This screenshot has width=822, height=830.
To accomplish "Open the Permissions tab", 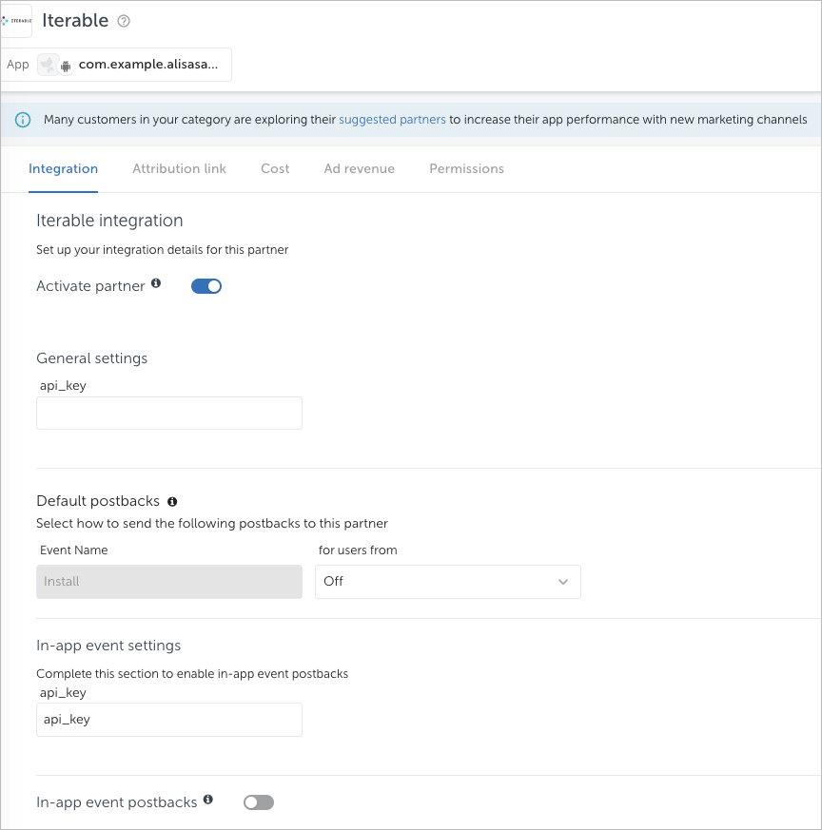I will 466,169.
